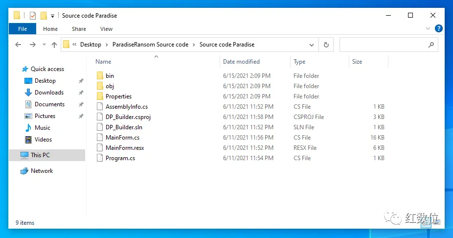The height and width of the screenshot is (238, 453).
Task: Click the 'RESX File' type cell
Action: [305, 148]
